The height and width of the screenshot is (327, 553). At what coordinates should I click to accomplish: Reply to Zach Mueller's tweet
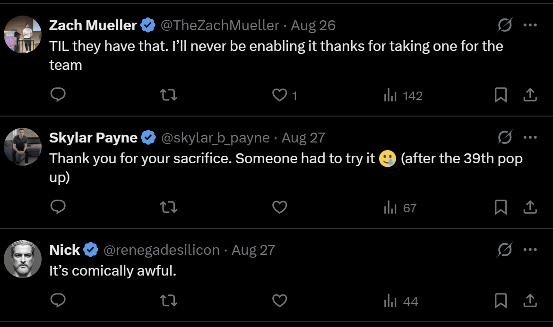tap(58, 95)
